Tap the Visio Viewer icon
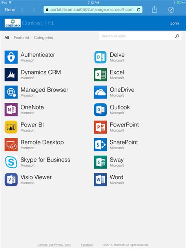This screenshot has width=186, height=249. [11, 180]
